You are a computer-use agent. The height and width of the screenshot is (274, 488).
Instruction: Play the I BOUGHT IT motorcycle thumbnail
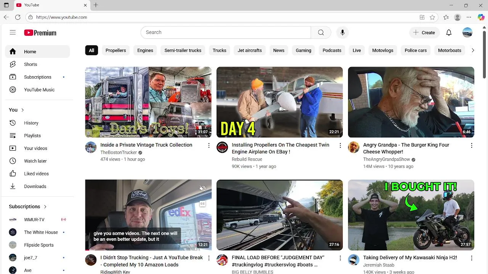pyautogui.click(x=411, y=215)
